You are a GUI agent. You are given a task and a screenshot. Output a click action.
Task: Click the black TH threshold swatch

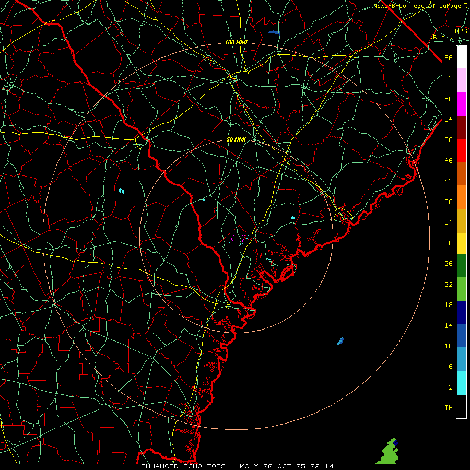(x=461, y=406)
